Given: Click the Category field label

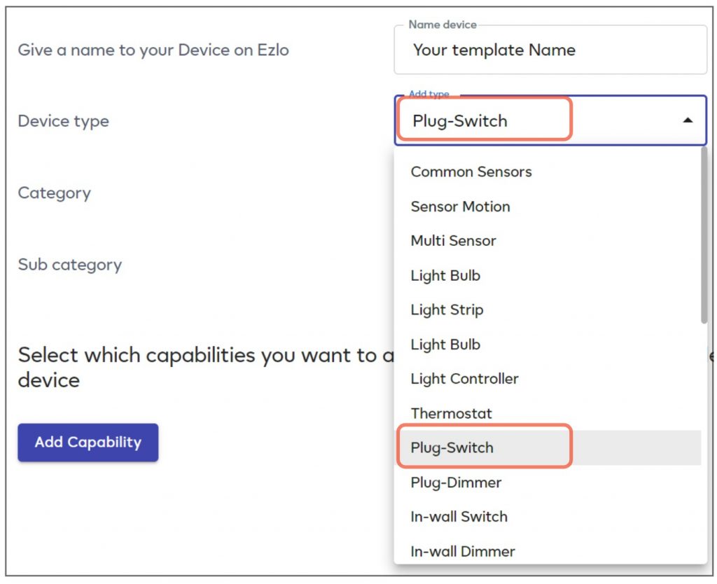Looking at the screenshot, I should 54,193.
